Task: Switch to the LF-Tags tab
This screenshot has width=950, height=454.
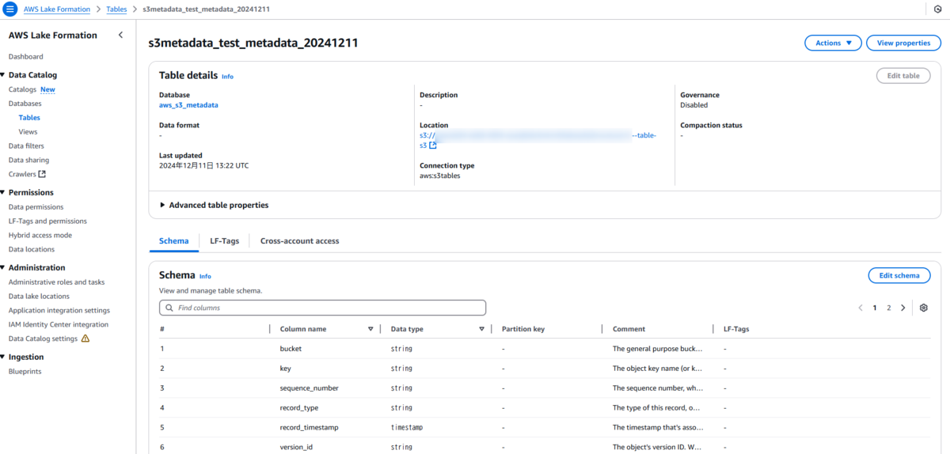Action: [x=224, y=240]
